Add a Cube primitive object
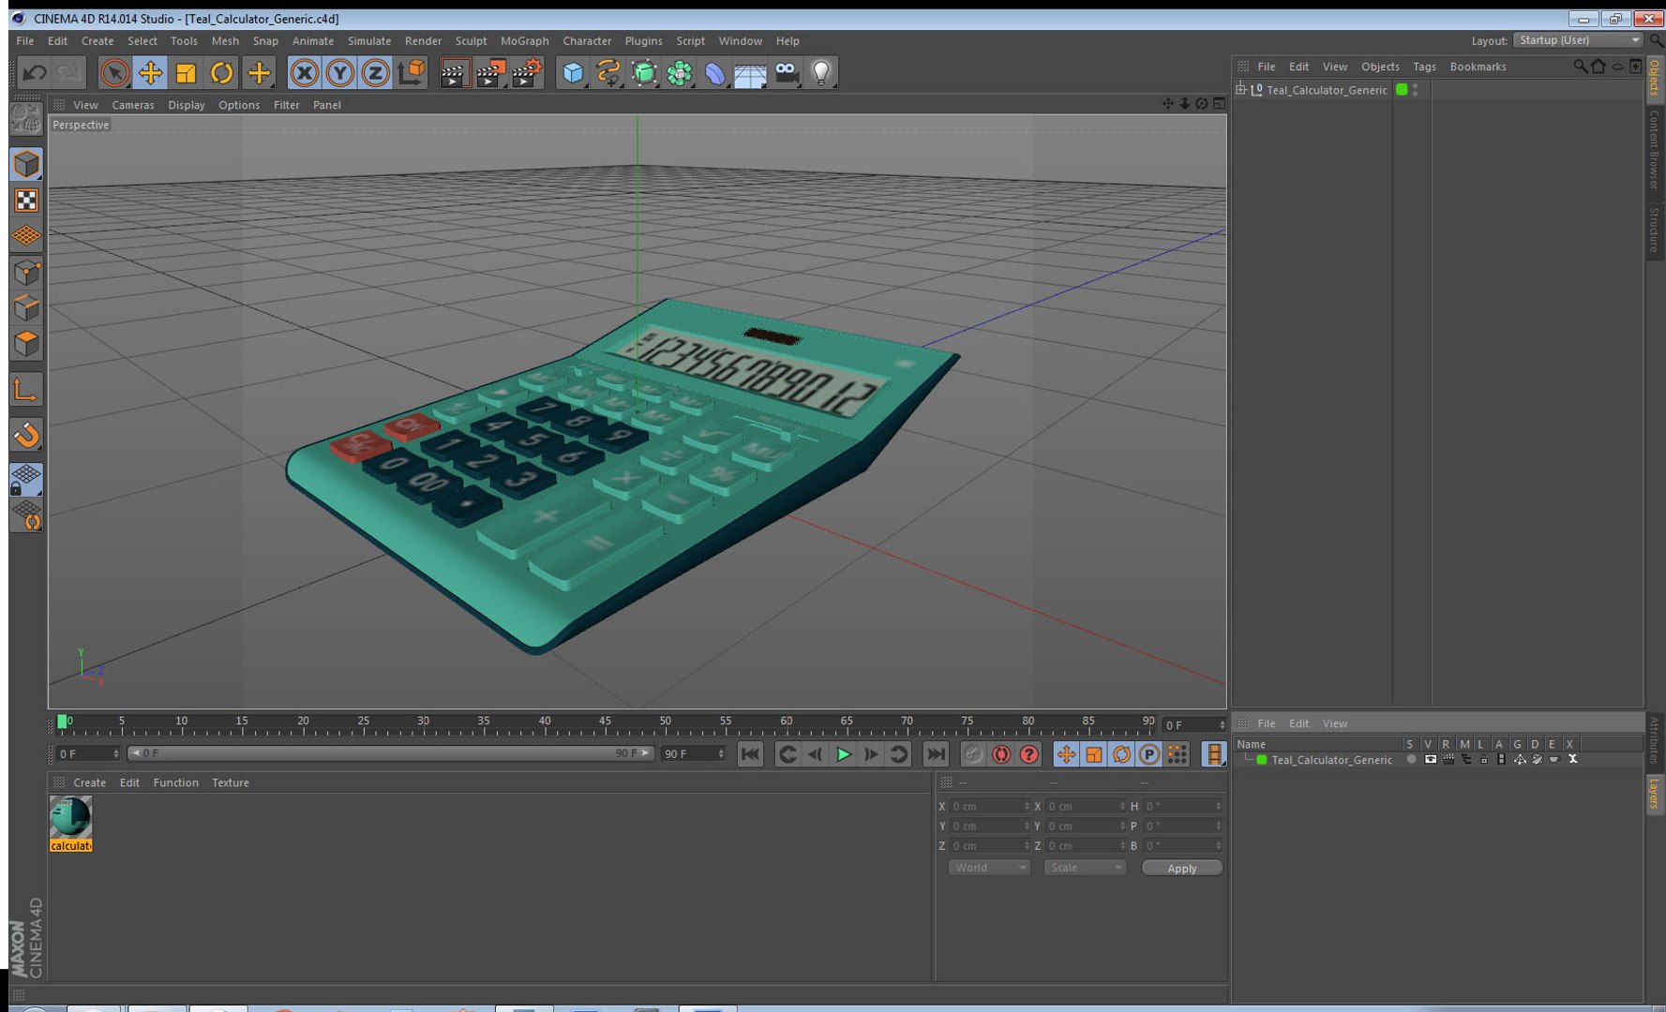Viewport: 1666px width, 1012px height. point(573,73)
